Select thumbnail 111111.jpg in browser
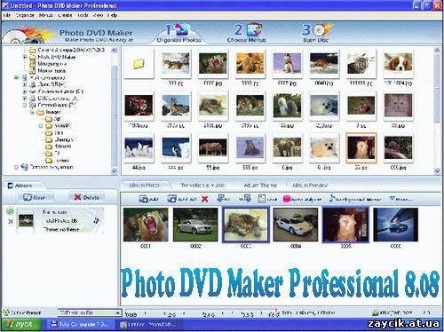This screenshot has width=444, height=332. coord(361,63)
